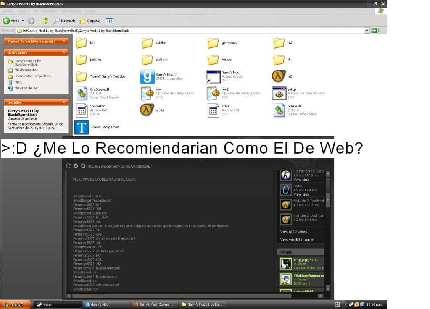The image size is (430, 309).
Task: Open Documentos compartidos link
Action: [x=33, y=76]
